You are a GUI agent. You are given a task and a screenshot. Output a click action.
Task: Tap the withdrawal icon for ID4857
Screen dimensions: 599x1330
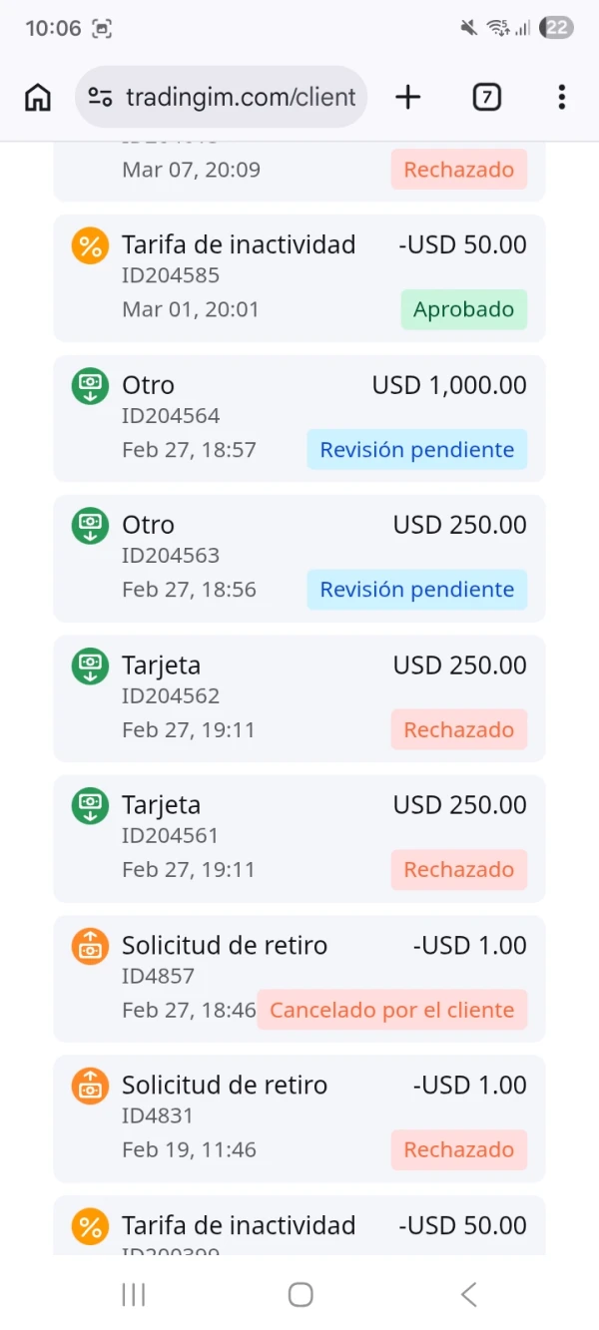(x=90, y=946)
